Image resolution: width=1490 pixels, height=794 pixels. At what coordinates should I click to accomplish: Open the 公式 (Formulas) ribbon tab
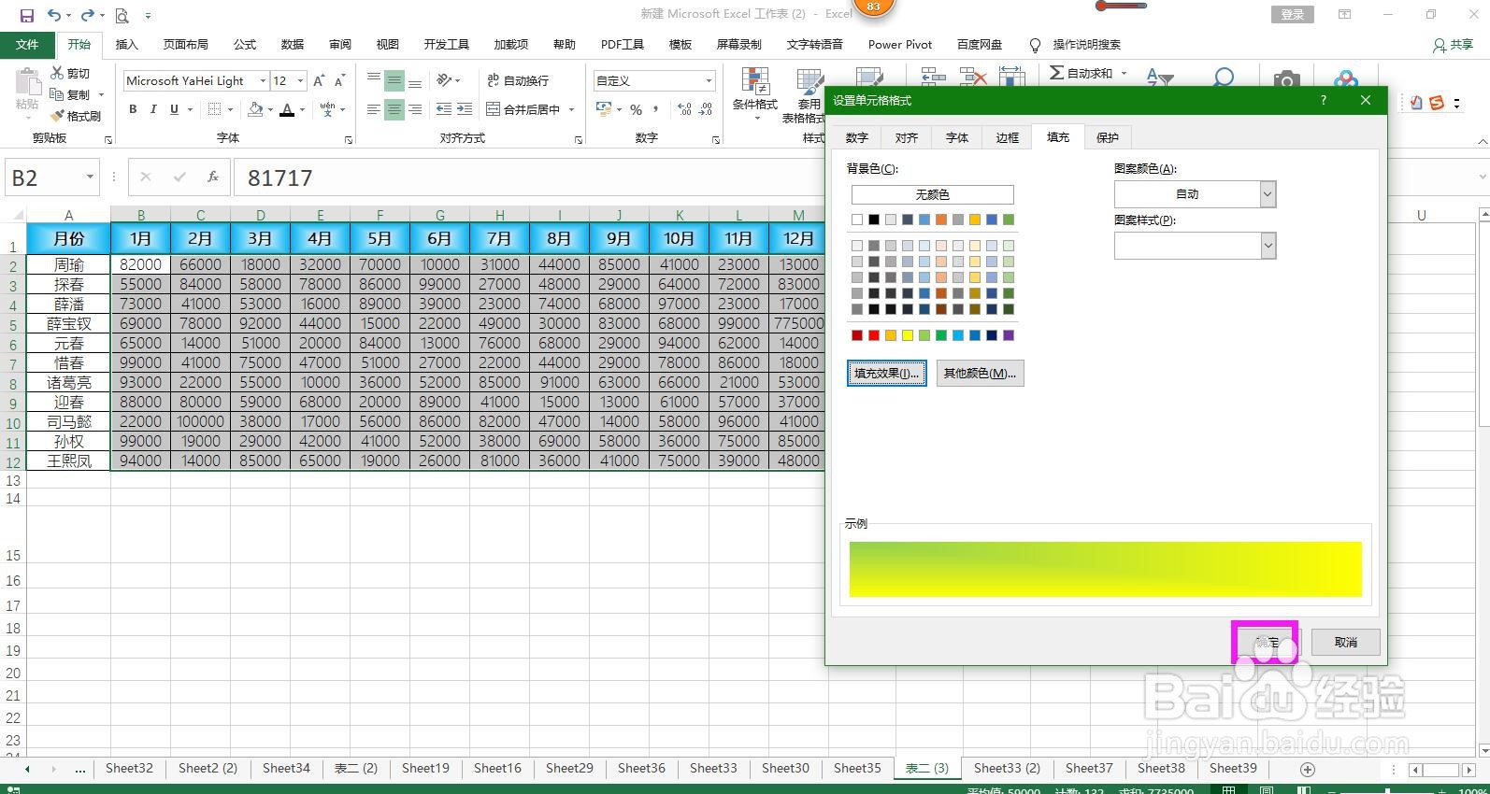click(245, 44)
